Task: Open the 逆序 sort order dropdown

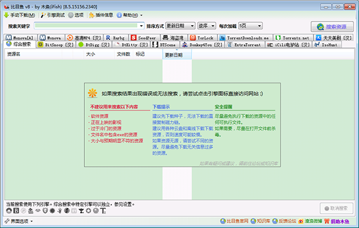Action: coord(206,26)
